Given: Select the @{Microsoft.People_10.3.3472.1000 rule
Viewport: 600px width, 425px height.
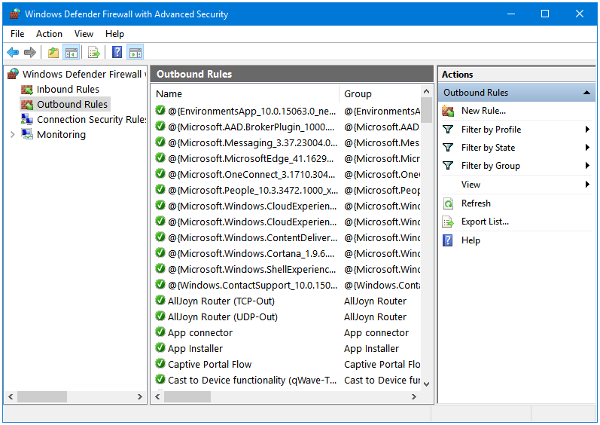Looking at the screenshot, I should (x=252, y=191).
